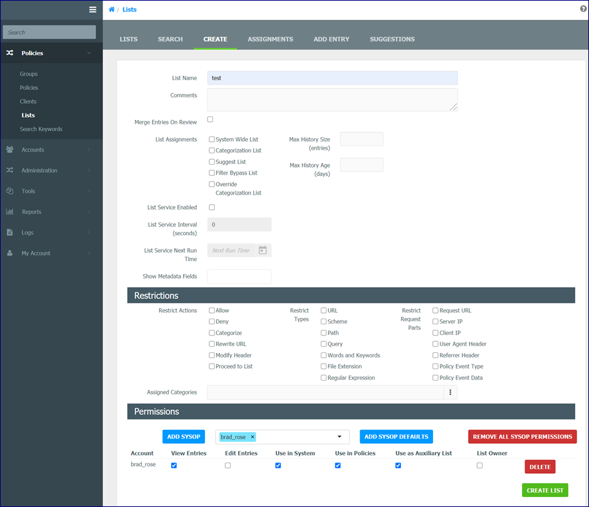
Task: Click the Administration icon in sidebar
Action: (x=10, y=170)
